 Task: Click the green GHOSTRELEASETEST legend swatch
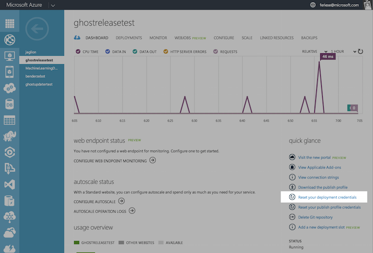[77, 243]
